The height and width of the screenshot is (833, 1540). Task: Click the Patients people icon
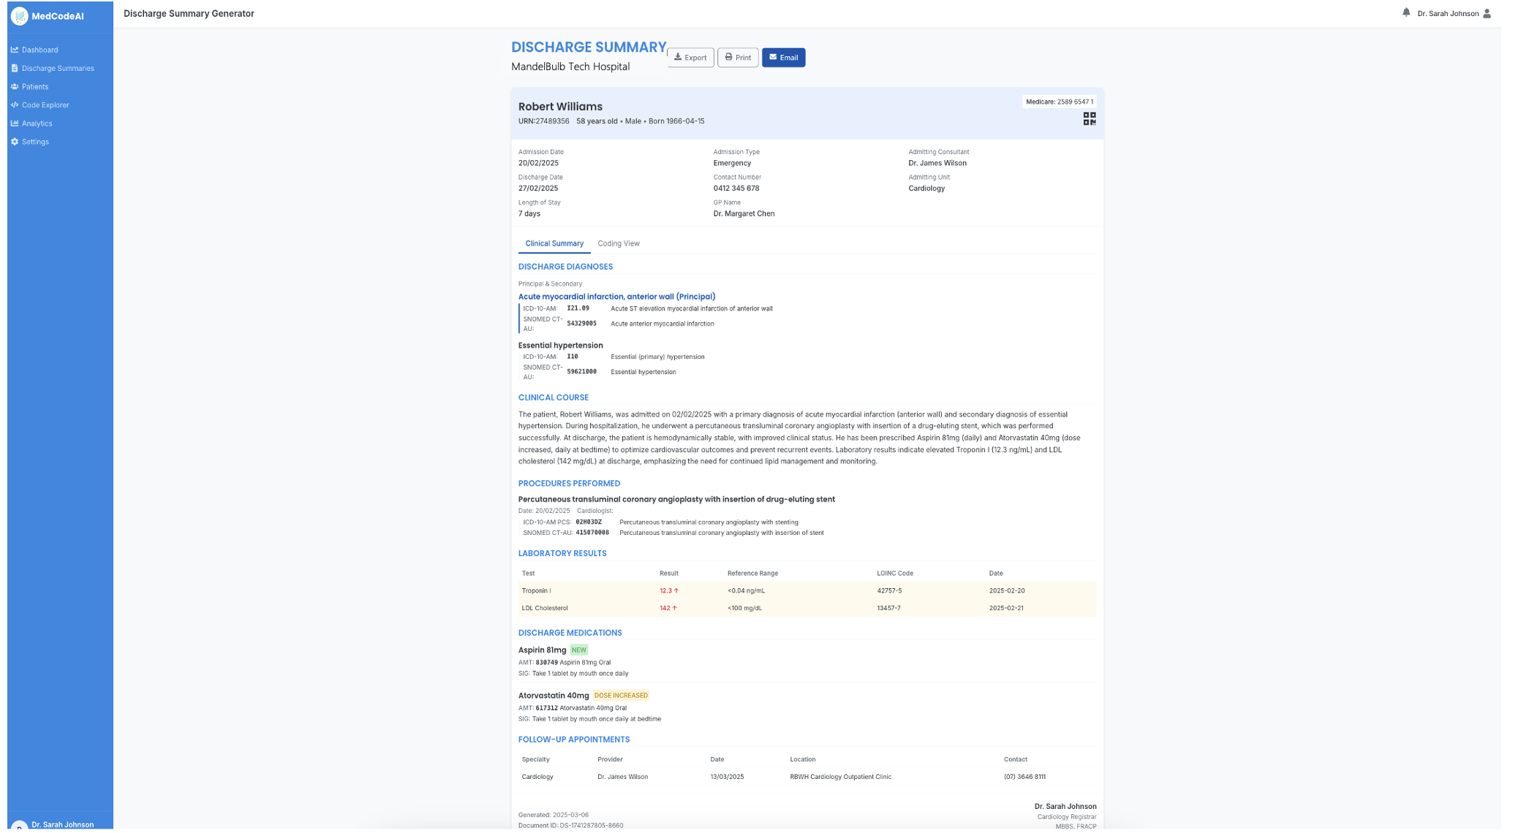(15, 86)
